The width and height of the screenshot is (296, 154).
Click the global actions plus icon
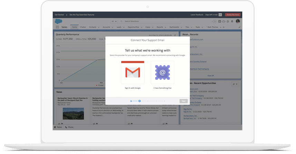point(220,21)
